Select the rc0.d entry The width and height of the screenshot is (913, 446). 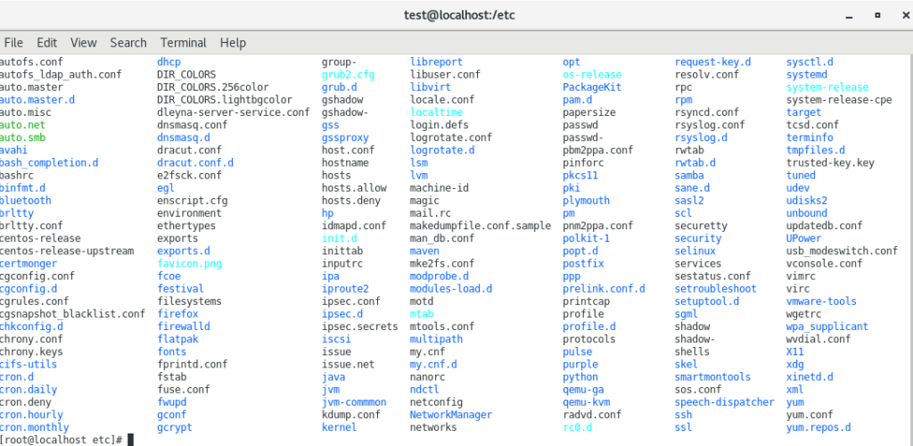pyautogui.click(x=578, y=427)
